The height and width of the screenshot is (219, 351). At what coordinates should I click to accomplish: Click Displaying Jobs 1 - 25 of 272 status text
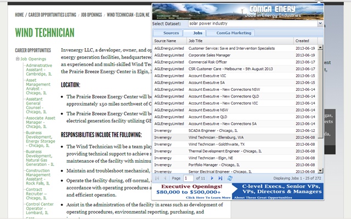297,178
